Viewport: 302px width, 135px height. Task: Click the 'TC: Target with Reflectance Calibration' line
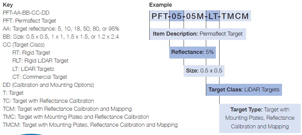(49, 101)
